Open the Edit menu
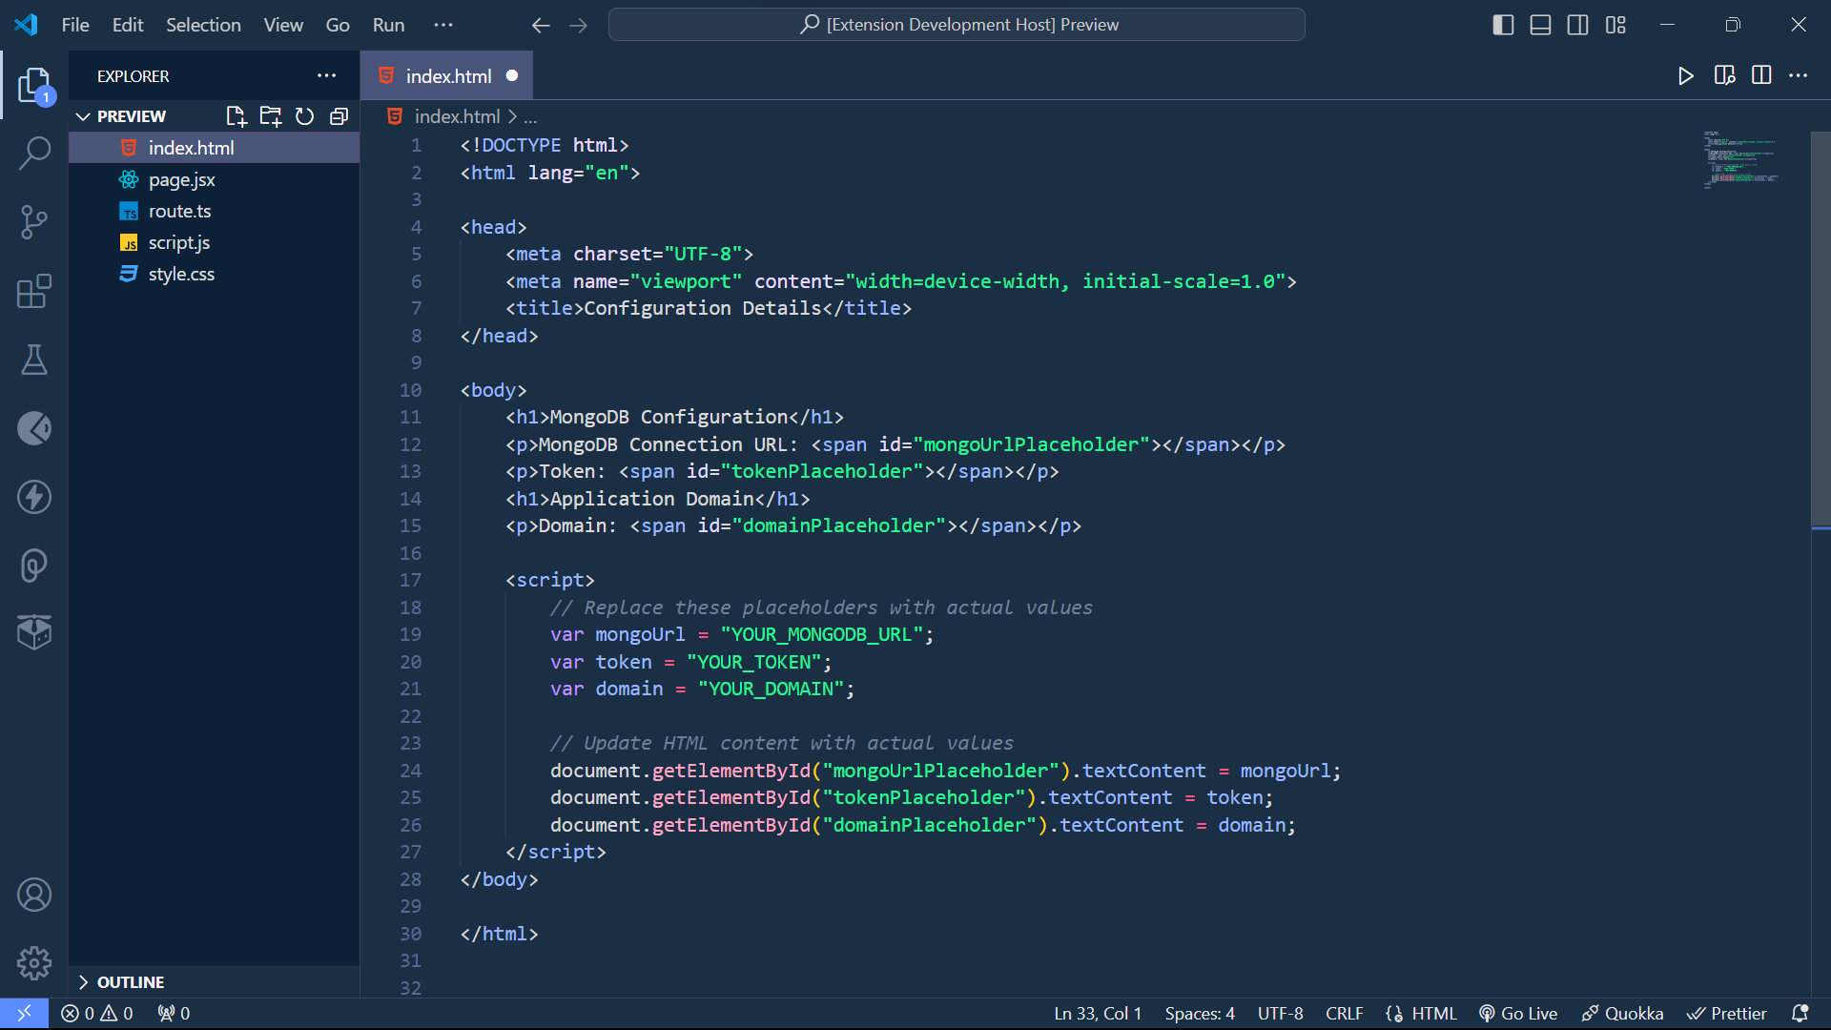This screenshot has height=1030, width=1831. [x=128, y=25]
